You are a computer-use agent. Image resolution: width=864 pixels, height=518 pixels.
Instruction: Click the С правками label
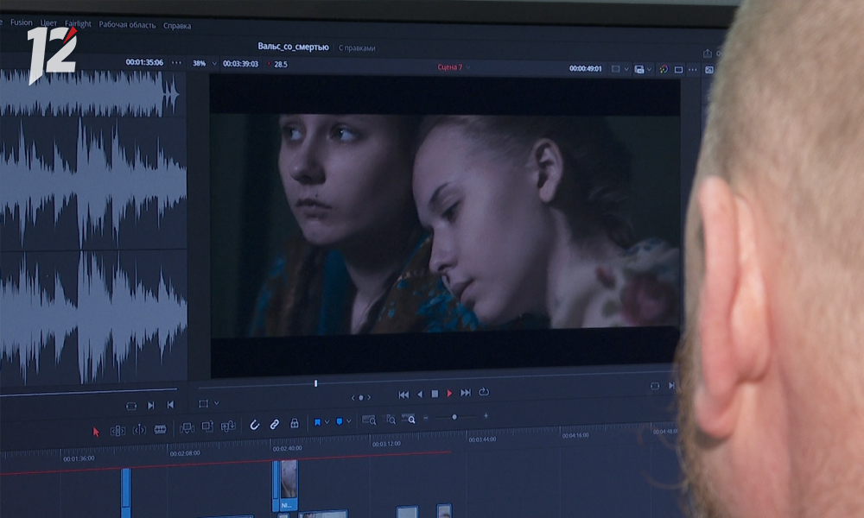pyautogui.click(x=357, y=47)
